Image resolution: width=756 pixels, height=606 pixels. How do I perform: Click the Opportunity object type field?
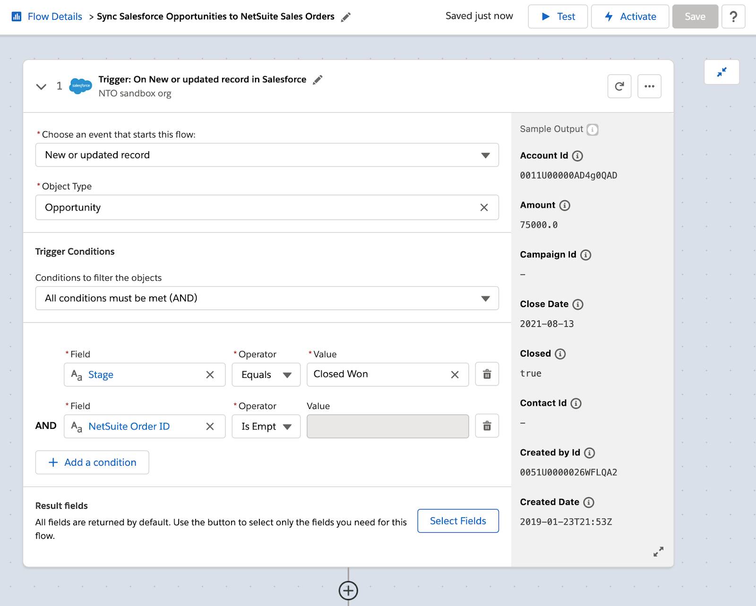pyautogui.click(x=267, y=207)
